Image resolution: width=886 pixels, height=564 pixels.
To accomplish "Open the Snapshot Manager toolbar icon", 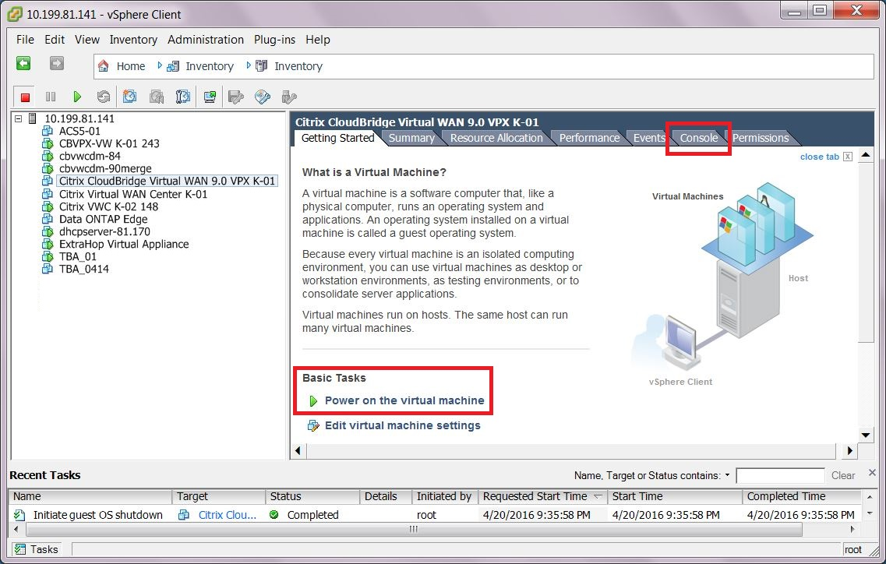I will [x=182, y=97].
